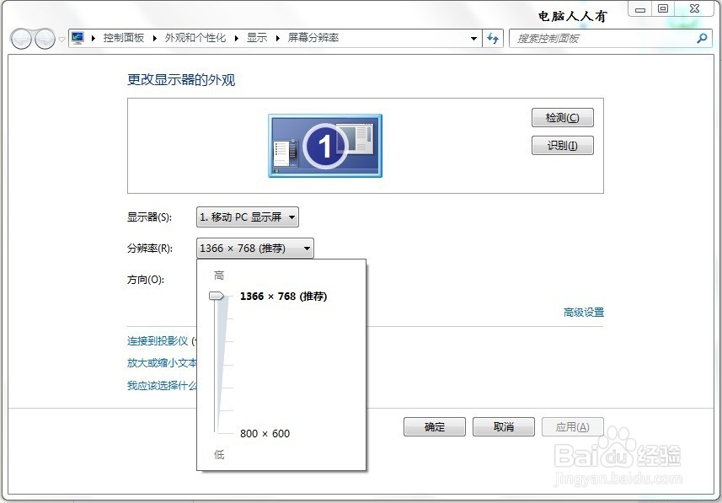Open address bar history dropdown arrow

(x=473, y=39)
